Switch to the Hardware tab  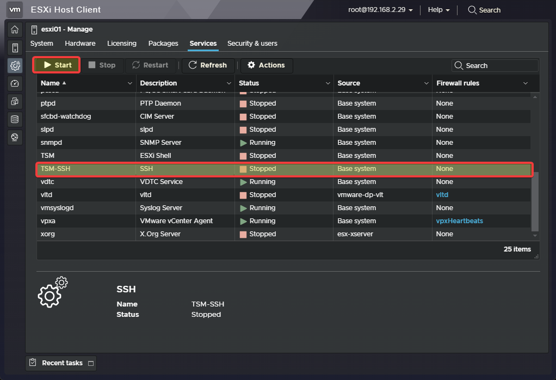[80, 44]
